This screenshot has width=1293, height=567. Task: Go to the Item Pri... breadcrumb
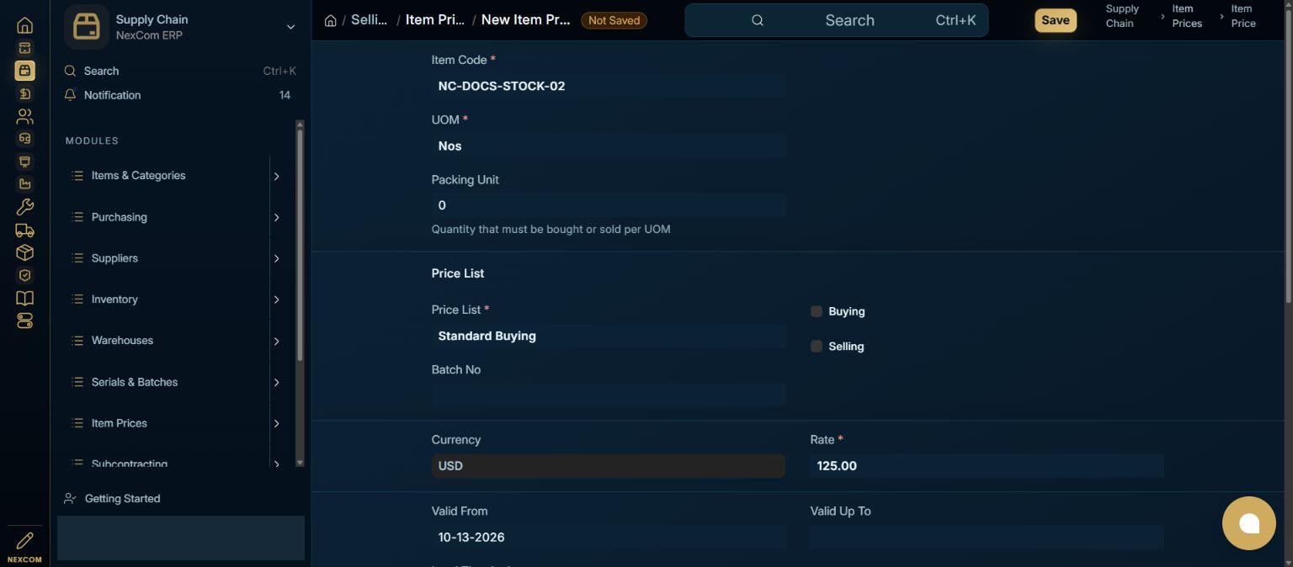tap(434, 19)
